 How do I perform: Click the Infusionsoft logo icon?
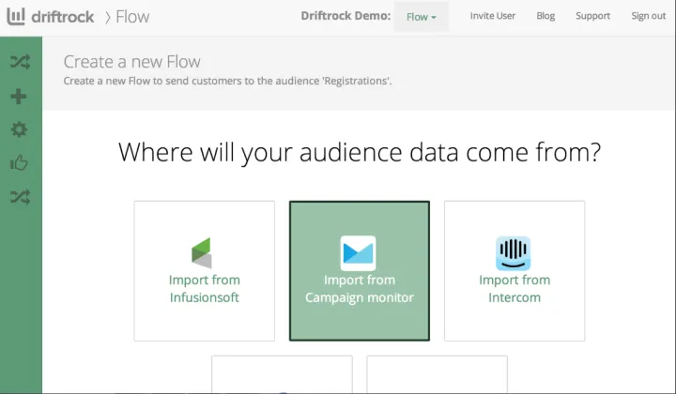pos(201,252)
